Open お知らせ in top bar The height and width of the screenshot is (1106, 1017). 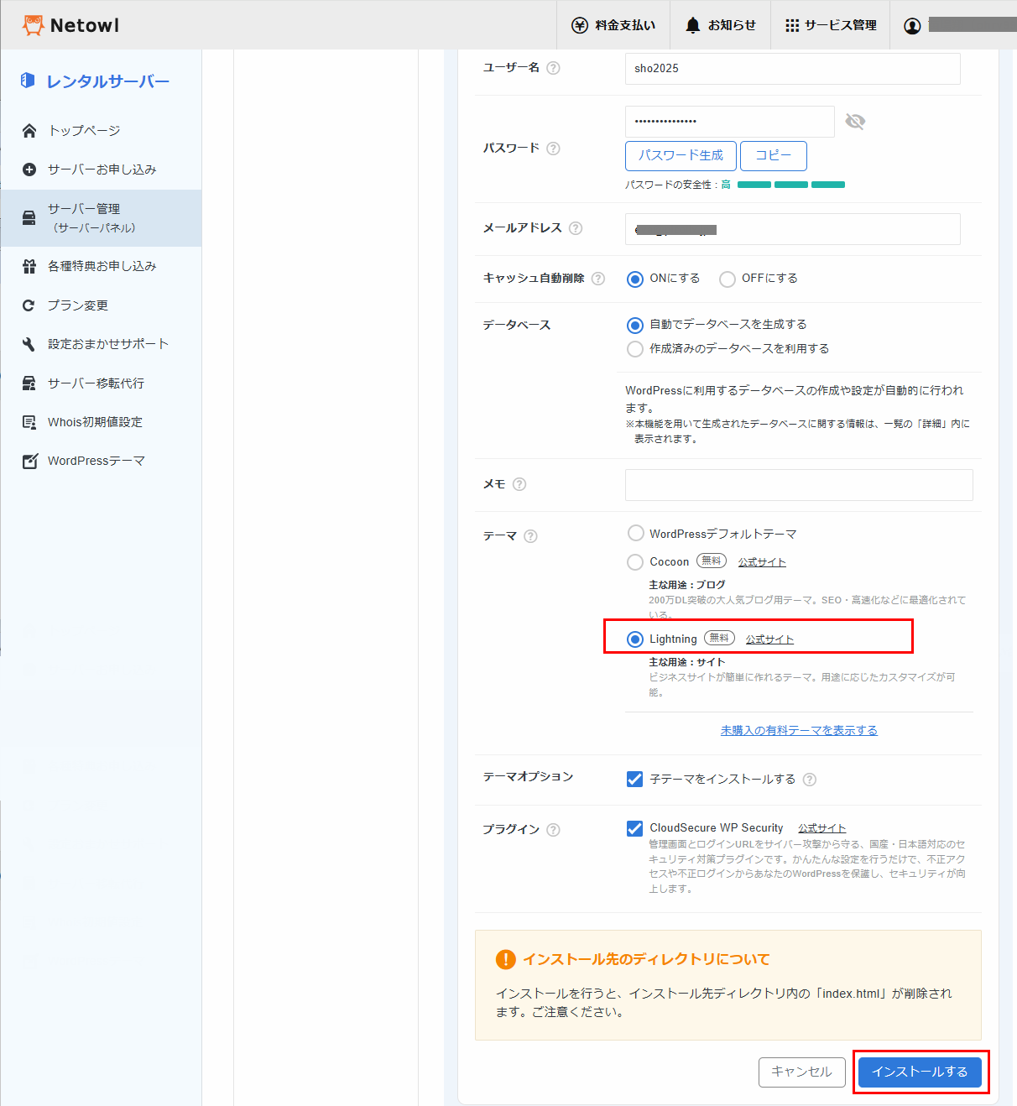(721, 25)
